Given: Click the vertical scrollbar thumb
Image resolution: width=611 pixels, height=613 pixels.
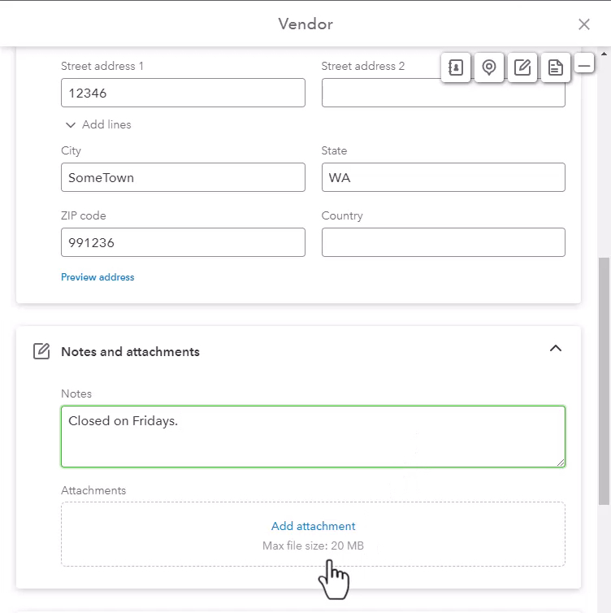Looking at the screenshot, I should point(604,381).
